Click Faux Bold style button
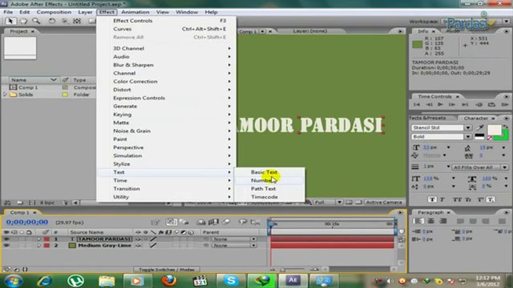 pos(432,200)
